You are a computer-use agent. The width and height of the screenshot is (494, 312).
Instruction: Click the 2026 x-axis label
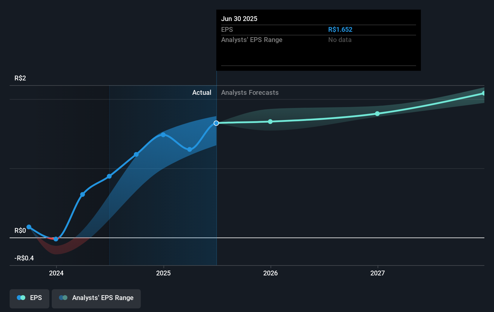coord(270,273)
